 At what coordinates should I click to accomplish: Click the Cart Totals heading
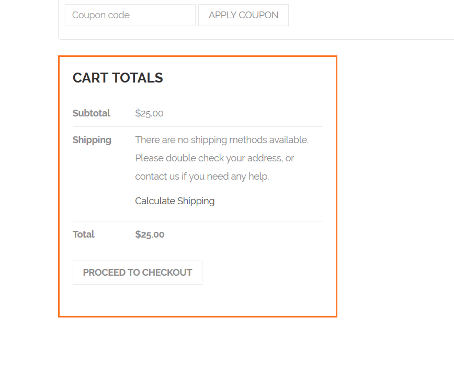pos(118,78)
